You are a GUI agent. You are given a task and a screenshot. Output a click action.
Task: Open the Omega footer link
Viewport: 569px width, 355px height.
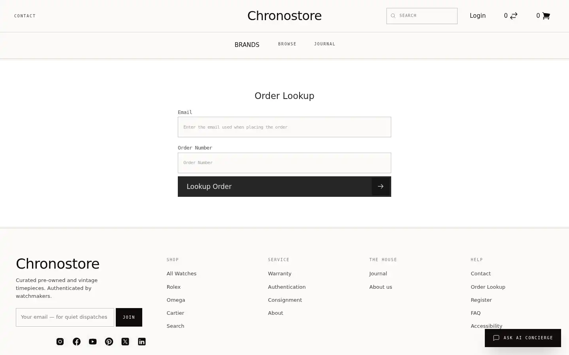click(x=176, y=300)
